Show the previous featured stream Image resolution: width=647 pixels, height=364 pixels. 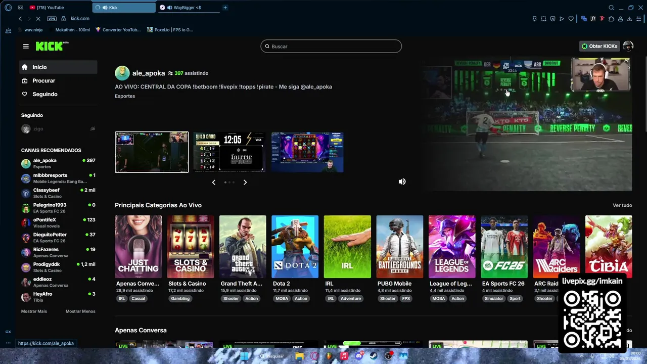click(213, 182)
